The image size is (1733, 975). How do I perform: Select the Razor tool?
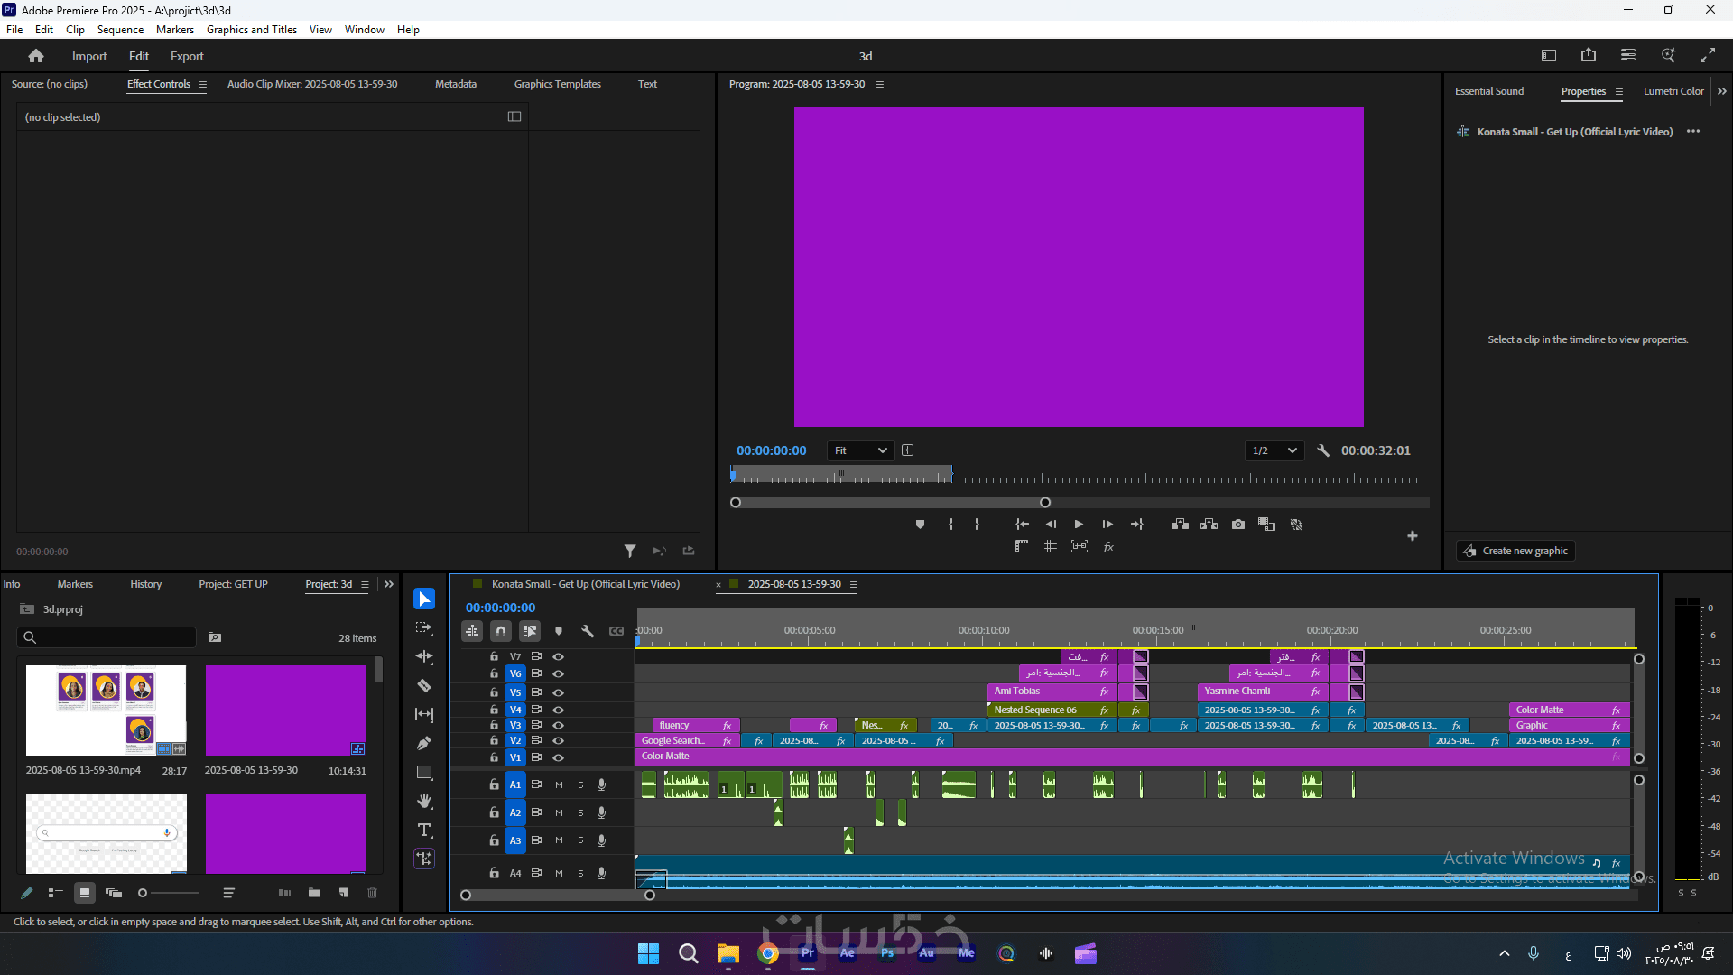[424, 686]
